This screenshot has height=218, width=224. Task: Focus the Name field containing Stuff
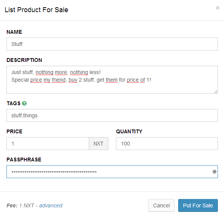click(x=112, y=44)
